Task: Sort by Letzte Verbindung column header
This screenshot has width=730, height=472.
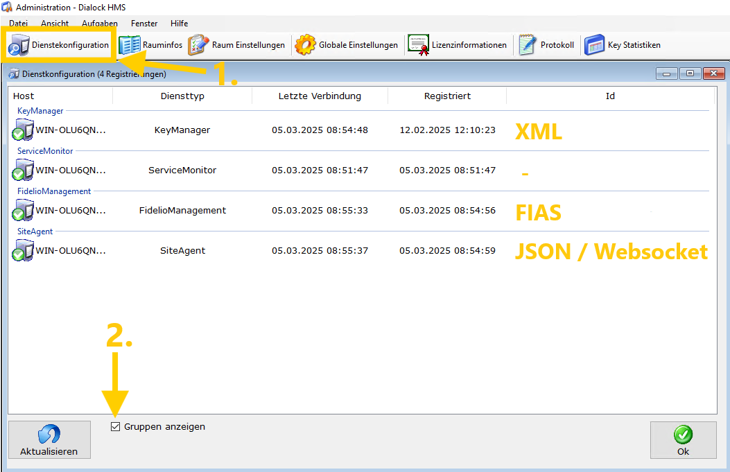Action: pos(320,96)
